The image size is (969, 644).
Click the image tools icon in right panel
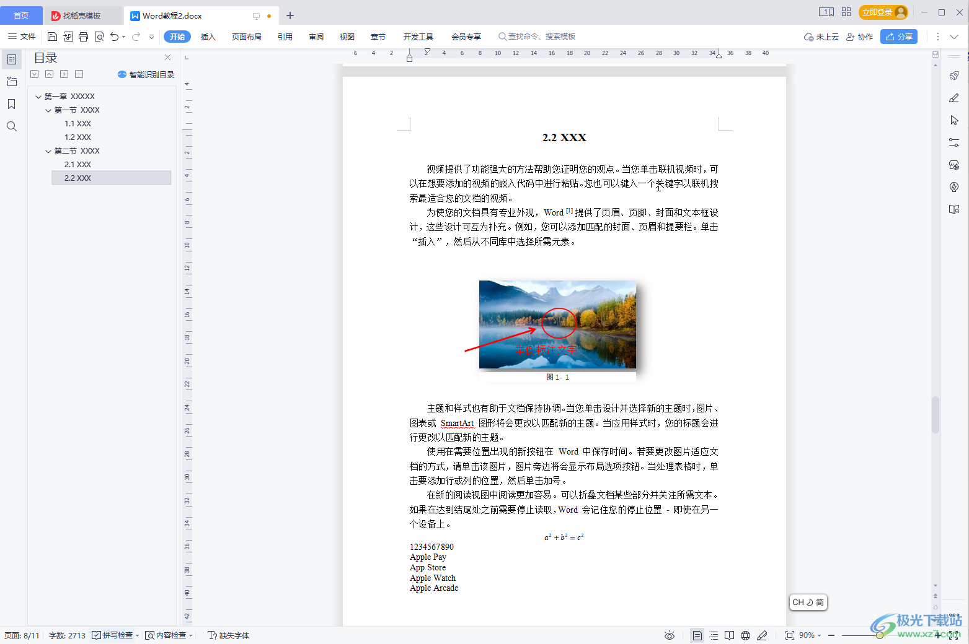point(954,165)
